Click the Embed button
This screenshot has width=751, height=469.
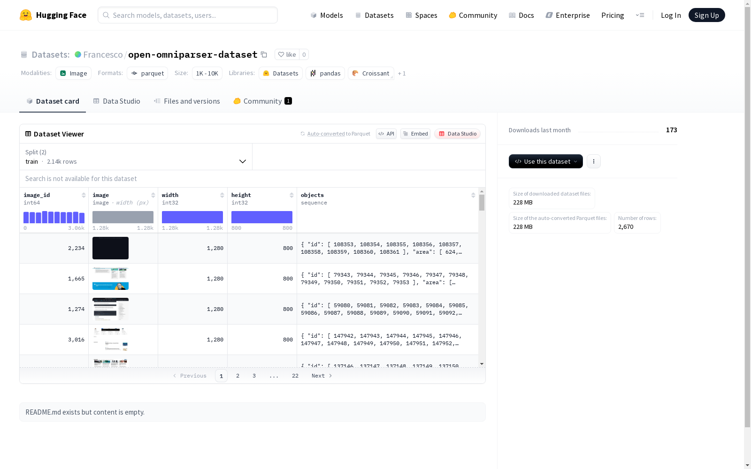pos(415,134)
